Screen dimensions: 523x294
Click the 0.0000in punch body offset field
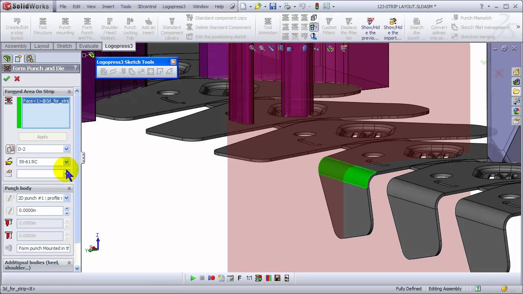[40, 211]
